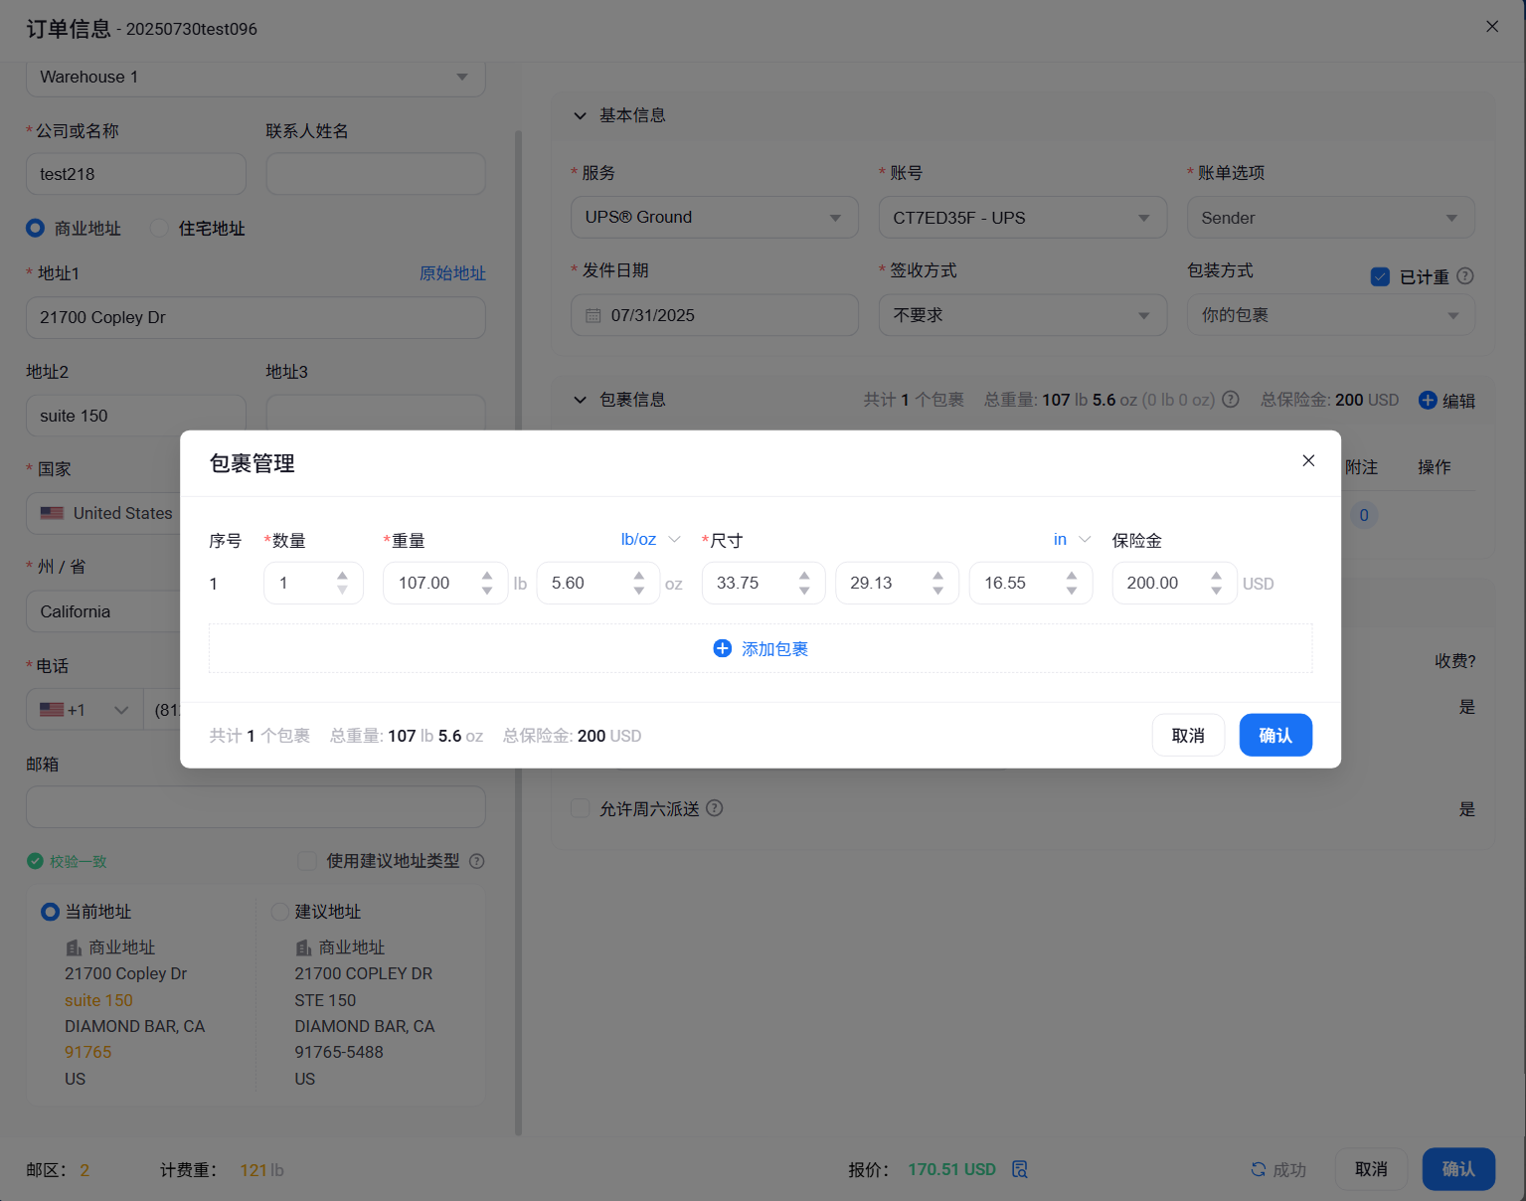Click help icon beside 允许周六派送
The width and height of the screenshot is (1526, 1201).
click(715, 808)
